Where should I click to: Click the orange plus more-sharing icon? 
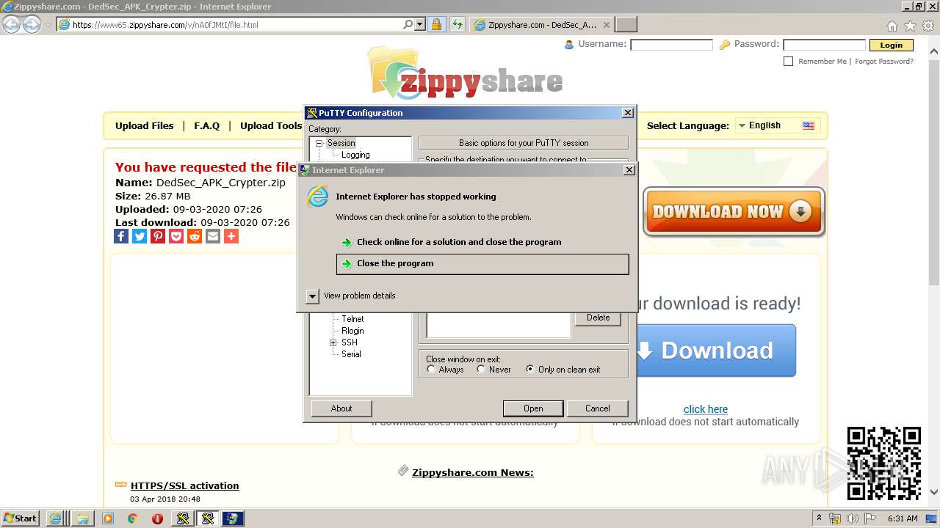(x=231, y=236)
